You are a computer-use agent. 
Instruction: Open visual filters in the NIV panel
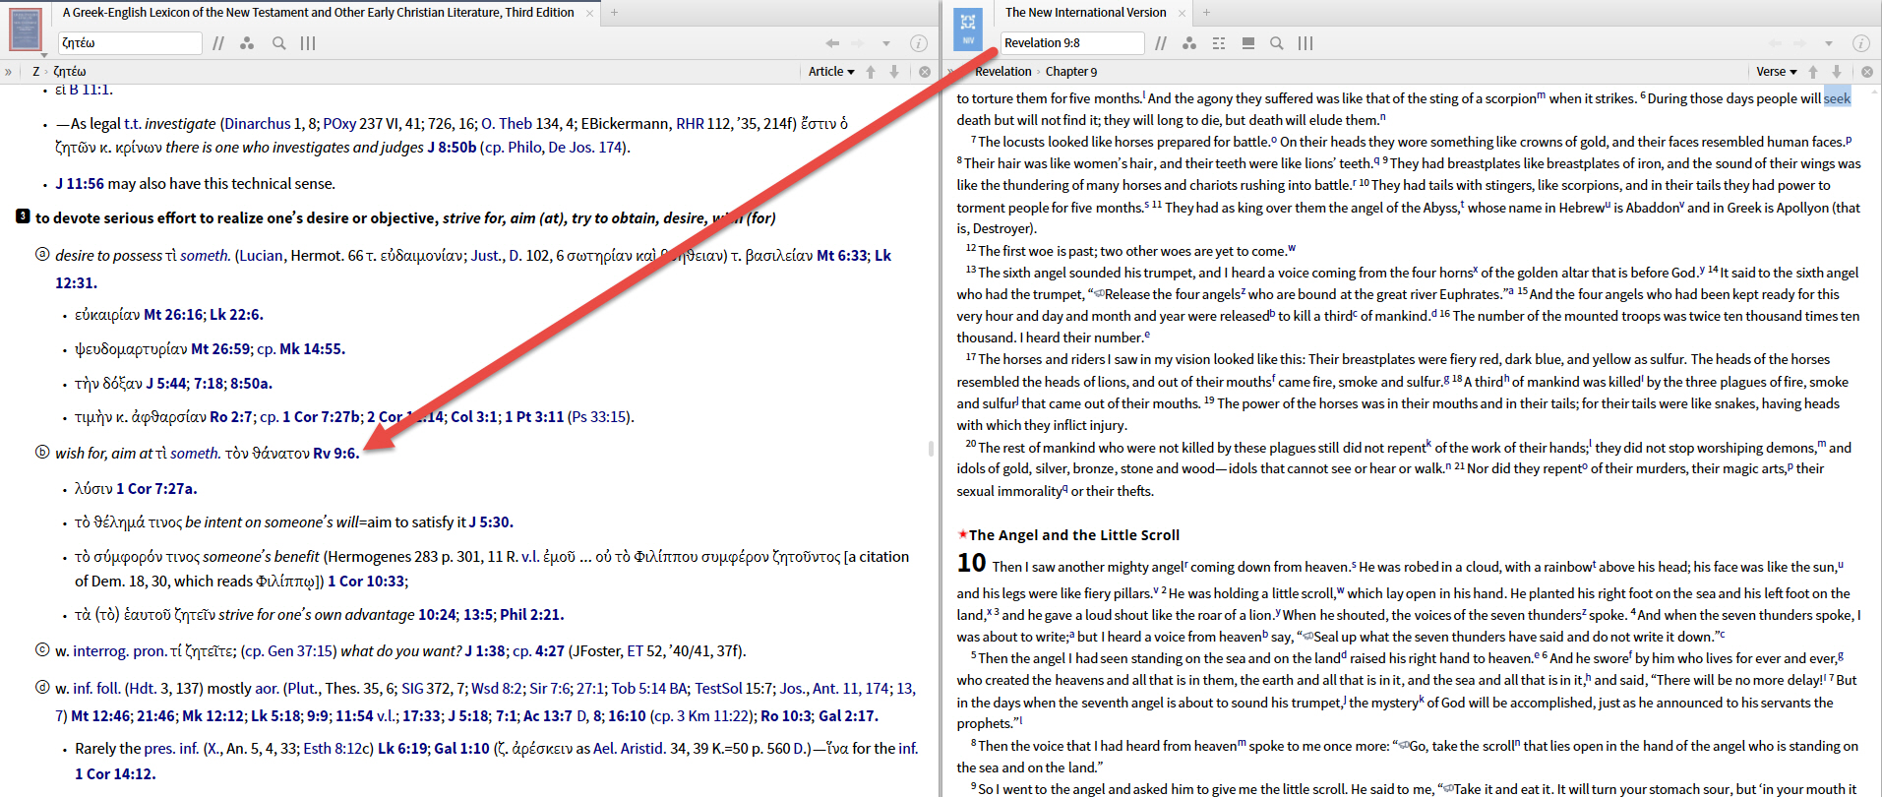(1189, 43)
